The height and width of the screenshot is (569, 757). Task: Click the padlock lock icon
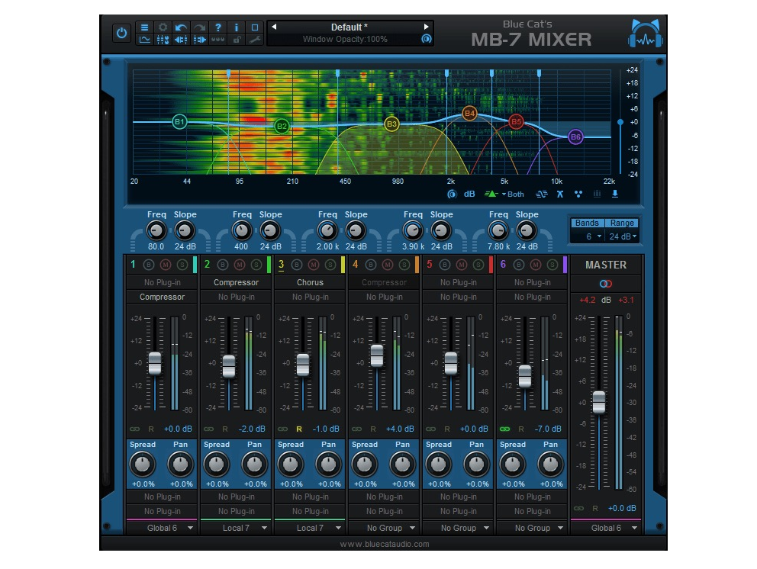coord(236,40)
